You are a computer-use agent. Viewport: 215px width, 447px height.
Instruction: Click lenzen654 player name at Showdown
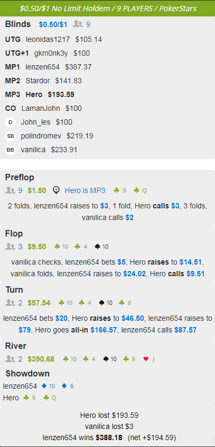20,386
